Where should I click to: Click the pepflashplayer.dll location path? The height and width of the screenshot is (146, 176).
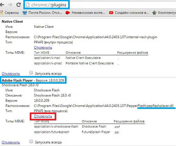click(x=104, y=106)
